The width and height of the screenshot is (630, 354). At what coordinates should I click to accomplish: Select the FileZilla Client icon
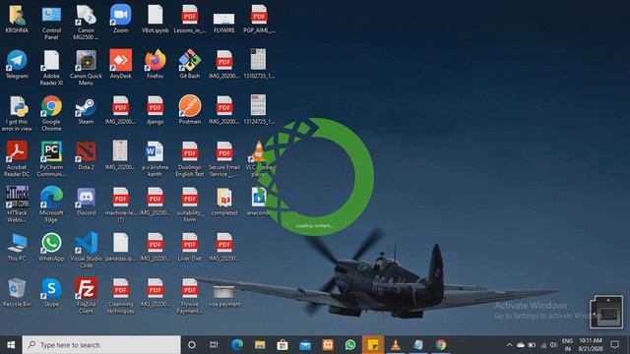[86, 296]
